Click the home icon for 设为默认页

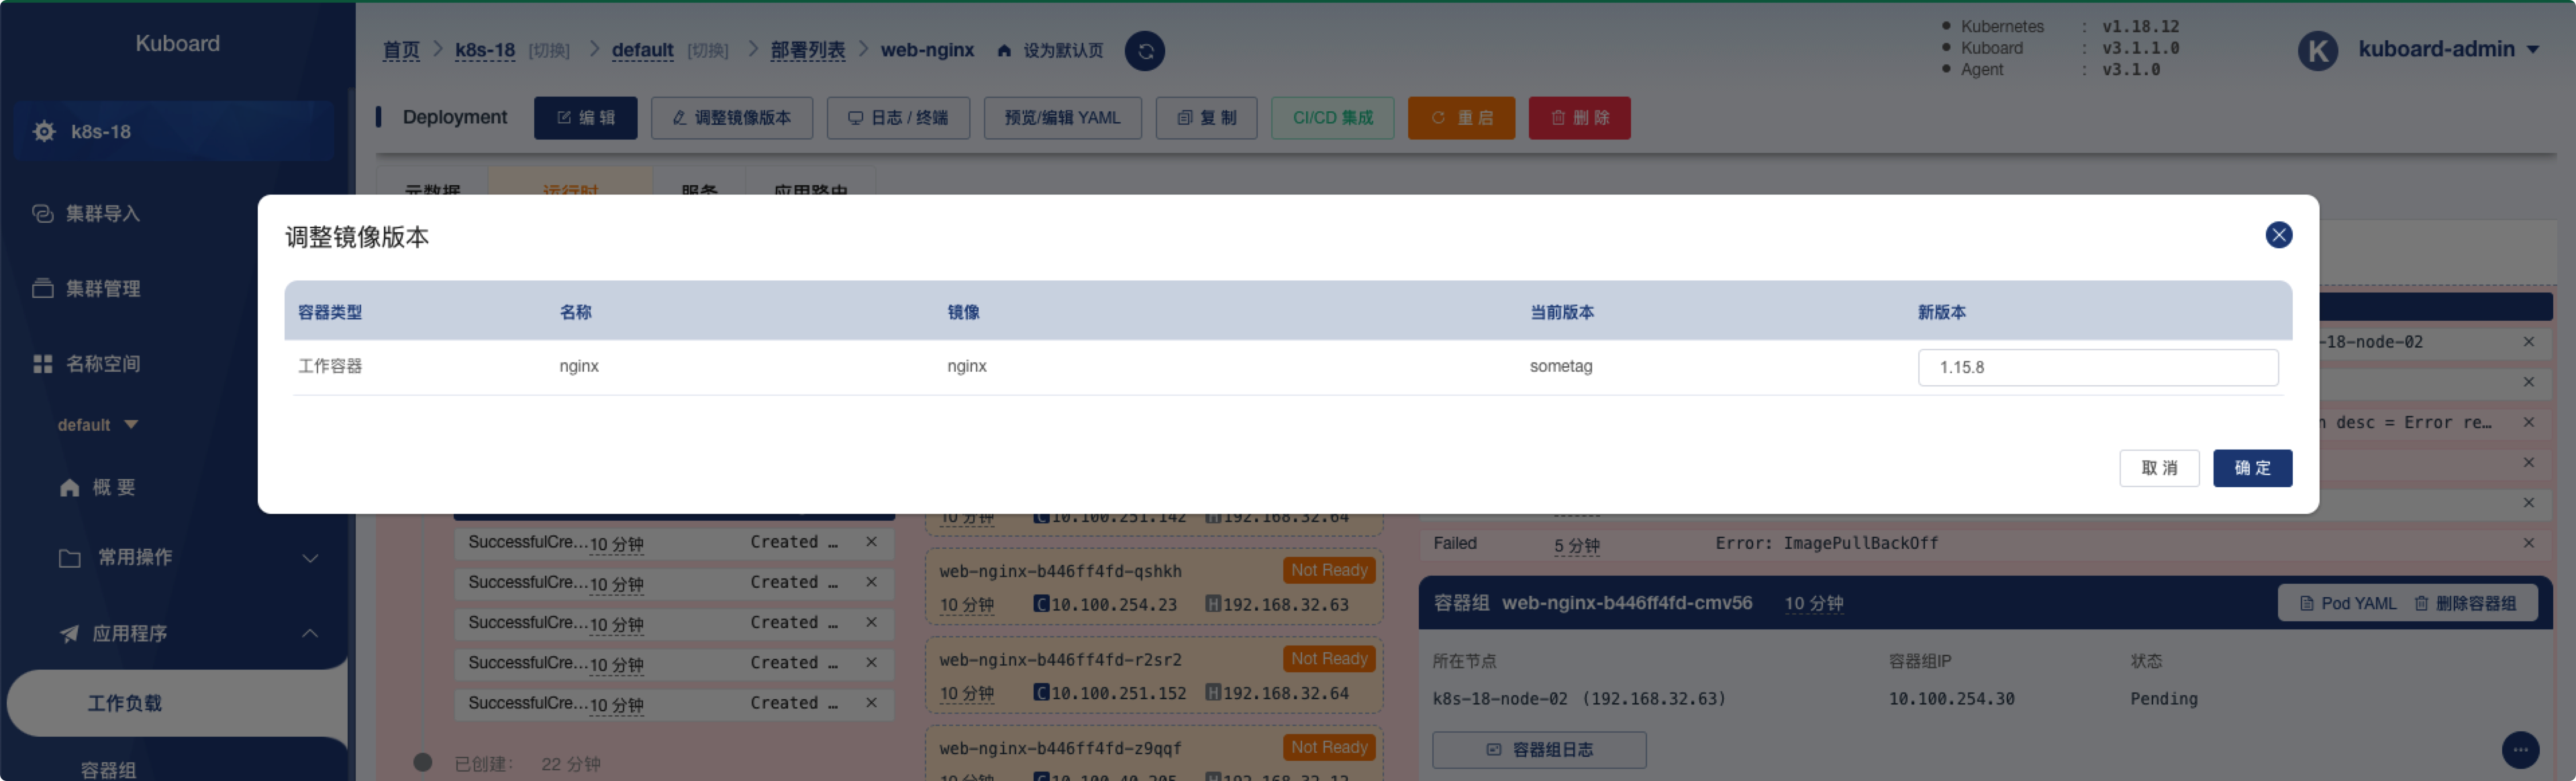click(x=1004, y=51)
